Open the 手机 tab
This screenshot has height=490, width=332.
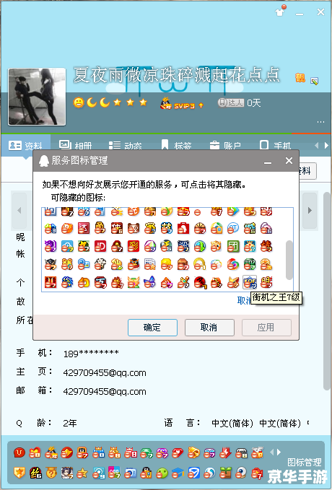pos(275,146)
